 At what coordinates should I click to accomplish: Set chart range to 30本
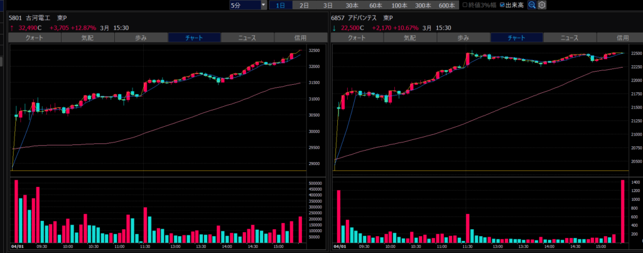point(352,5)
